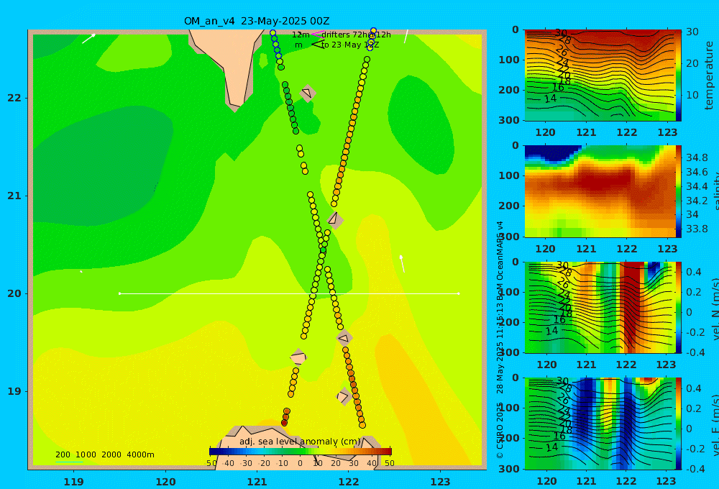The width and height of the screenshot is (719, 489).
Task: Click the 'to 23 May 12Z' legend text
Action: (350, 45)
